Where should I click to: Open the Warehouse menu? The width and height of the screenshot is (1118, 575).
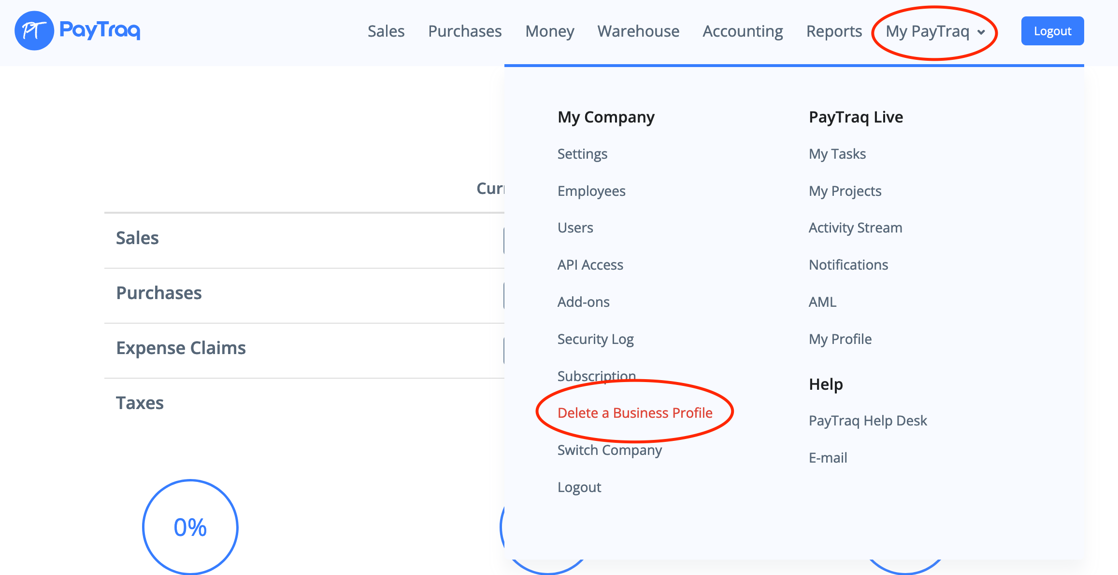coord(638,31)
